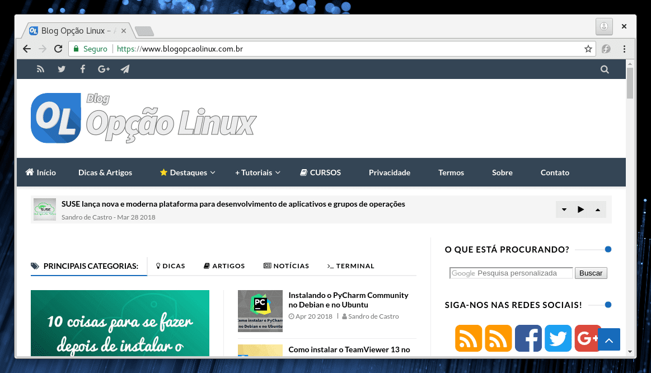Click the blue back-to-top arrow button
Viewport: 651px width, 373px height.
click(609, 339)
